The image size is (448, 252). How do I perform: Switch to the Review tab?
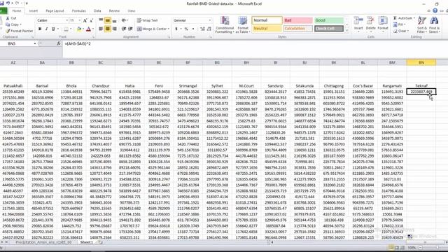pyautogui.click(x=114, y=11)
